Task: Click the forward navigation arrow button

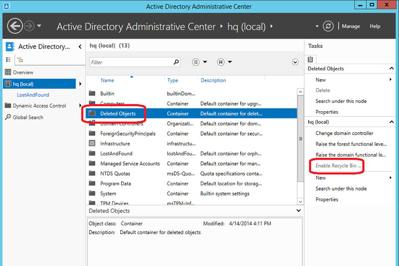Action: pyautogui.click(x=29, y=26)
